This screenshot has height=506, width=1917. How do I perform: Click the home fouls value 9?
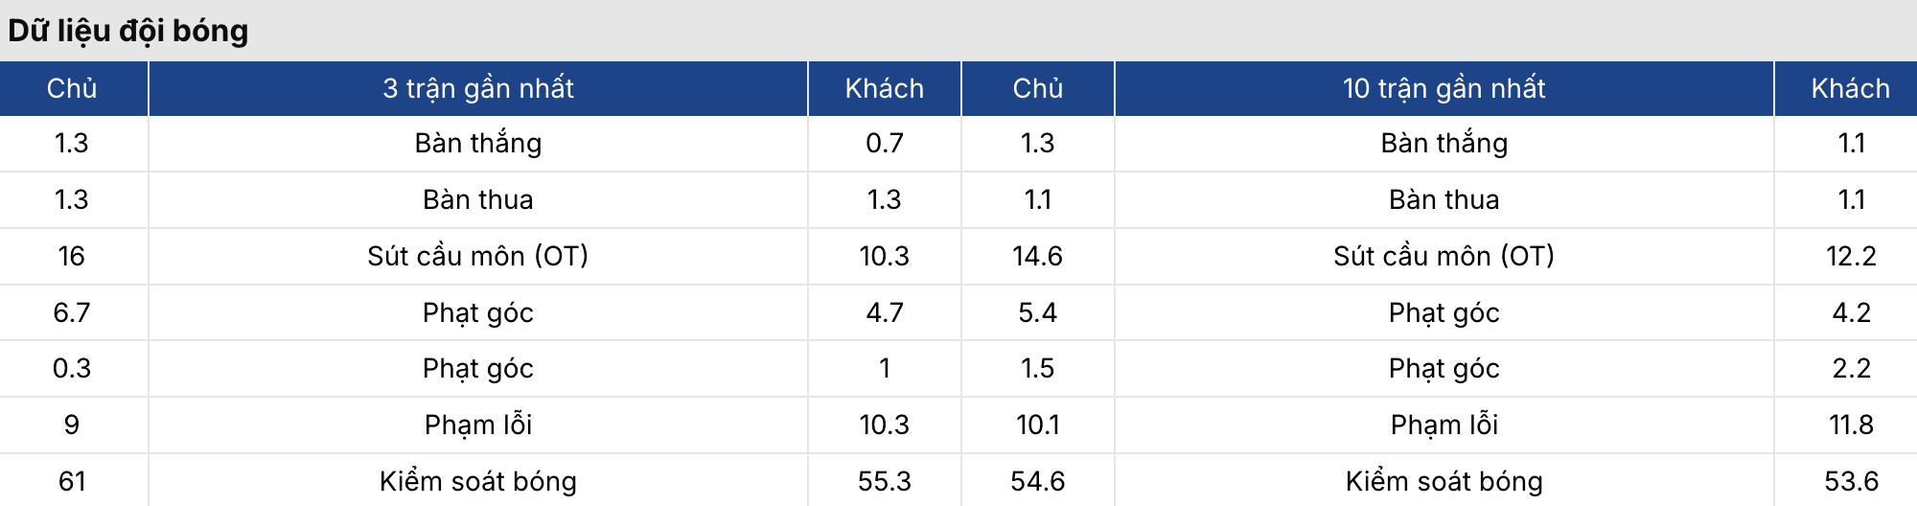[x=72, y=425]
